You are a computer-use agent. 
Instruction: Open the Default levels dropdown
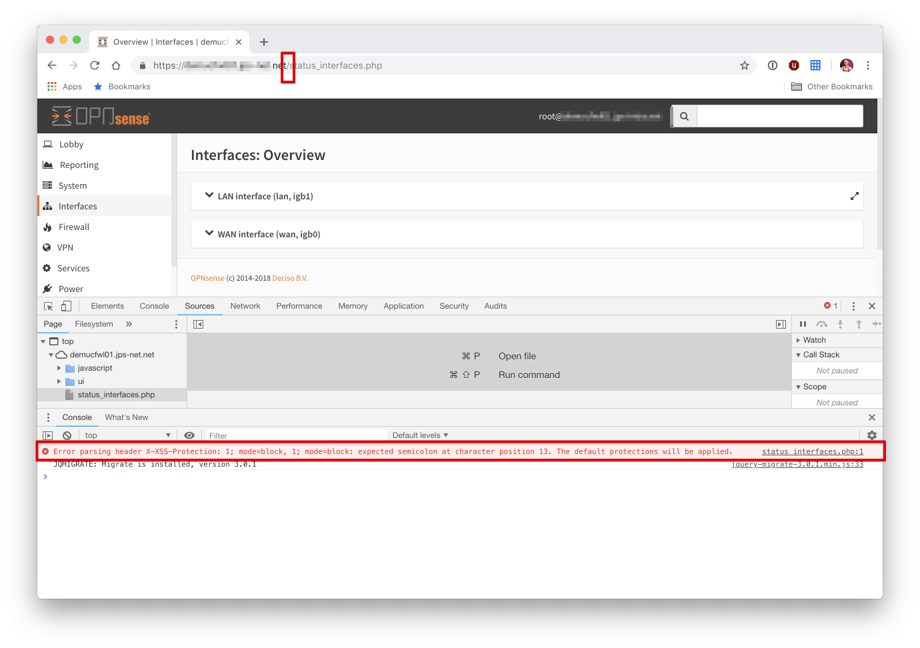[x=420, y=435]
